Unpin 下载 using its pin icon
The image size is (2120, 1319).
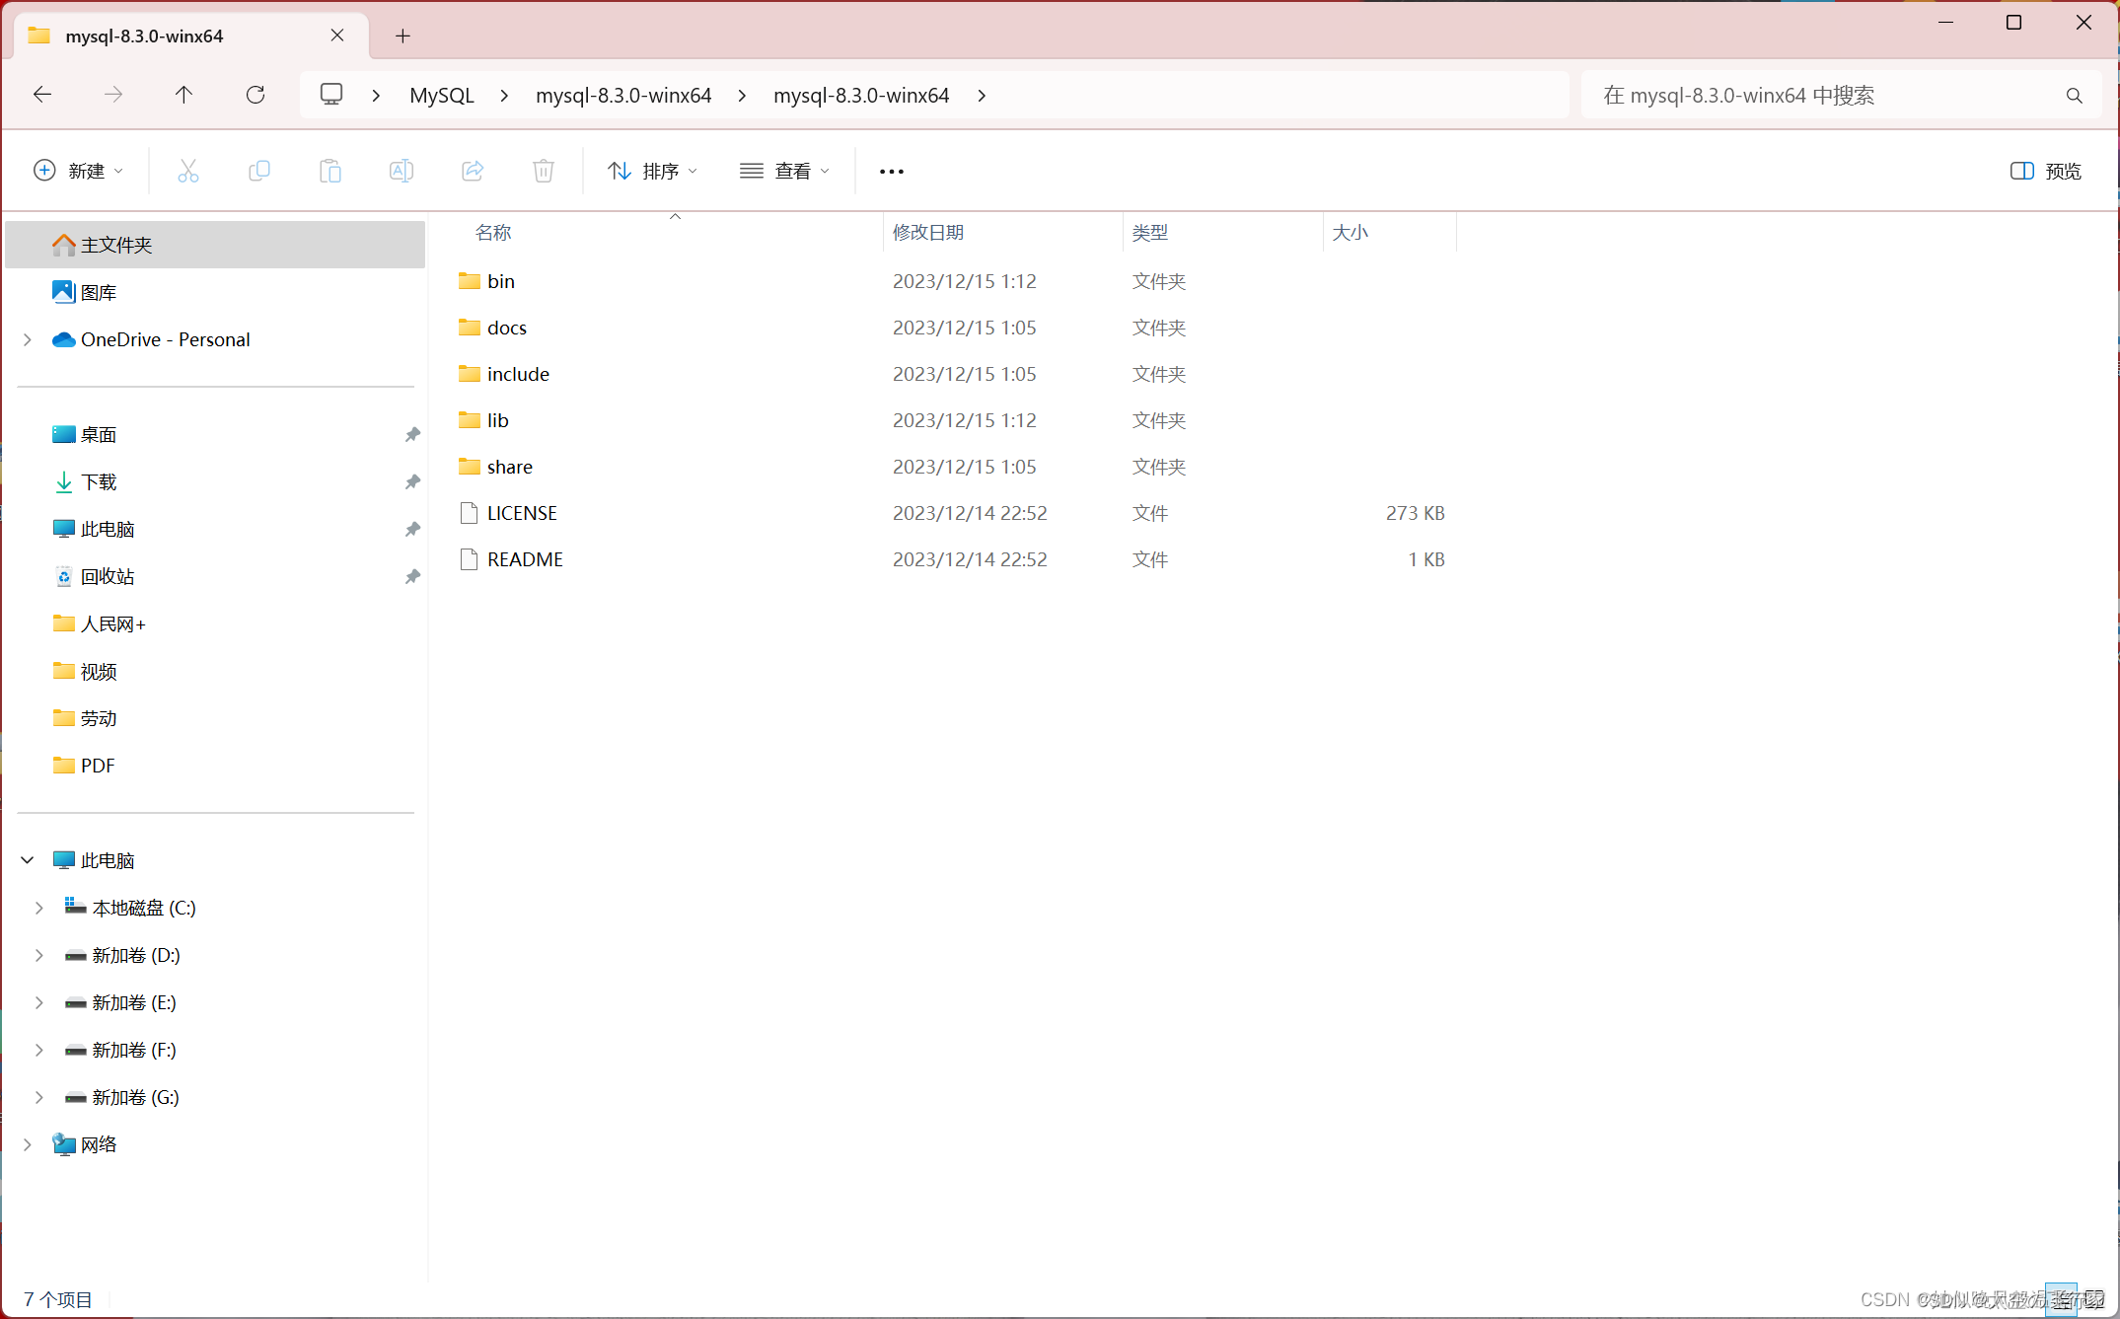(412, 481)
